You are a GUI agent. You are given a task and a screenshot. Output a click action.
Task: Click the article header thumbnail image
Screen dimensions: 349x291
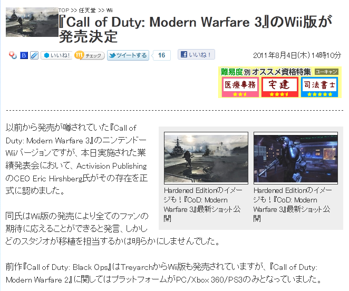32,22
